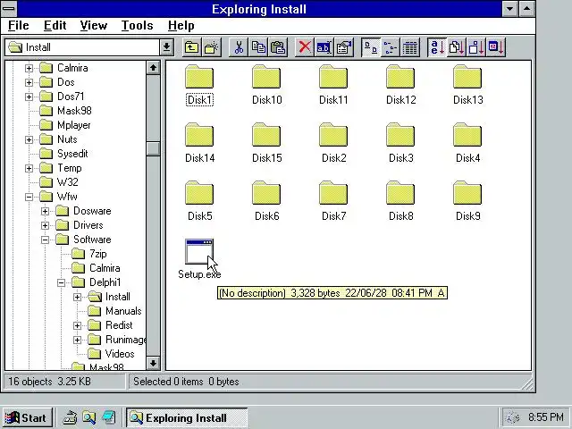
Task: Paste from clipboard toolbar icon
Action: point(278,47)
